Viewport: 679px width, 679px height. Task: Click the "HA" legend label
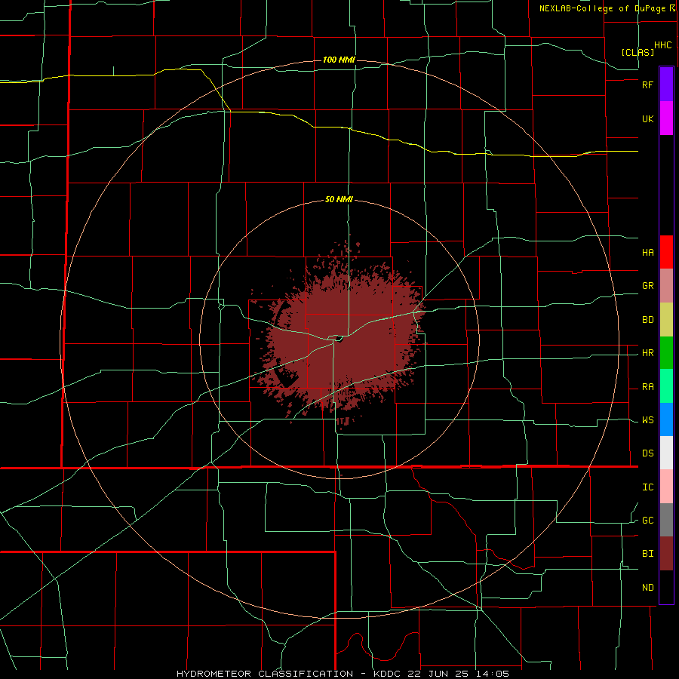point(647,253)
